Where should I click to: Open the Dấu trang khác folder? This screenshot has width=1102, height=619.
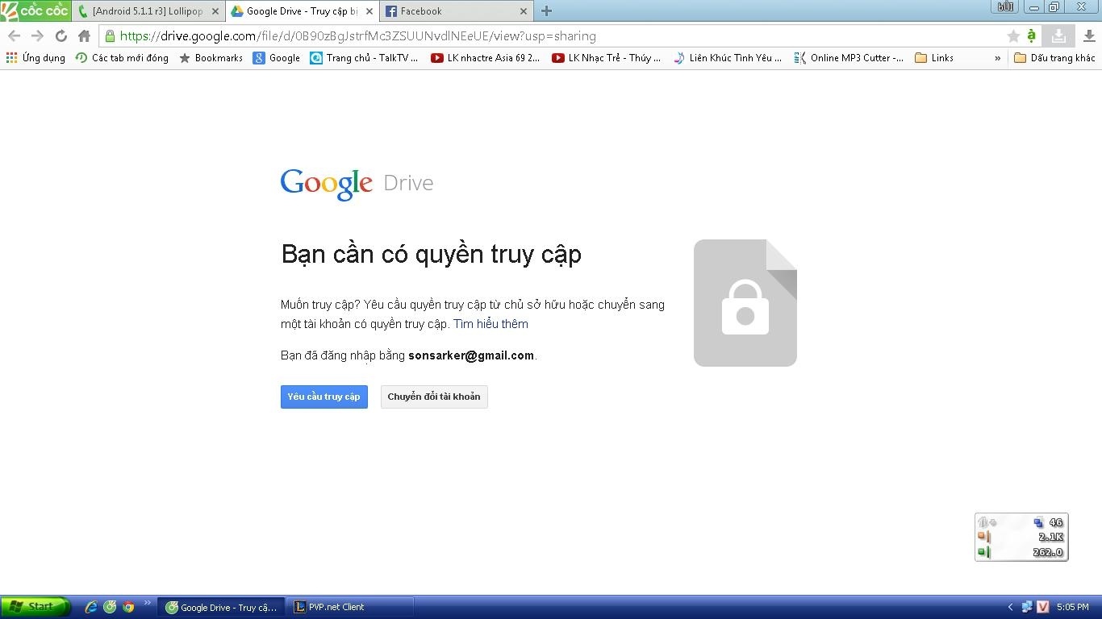click(1054, 58)
